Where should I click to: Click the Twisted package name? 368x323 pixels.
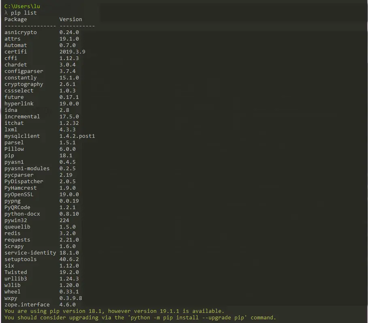click(x=16, y=272)
